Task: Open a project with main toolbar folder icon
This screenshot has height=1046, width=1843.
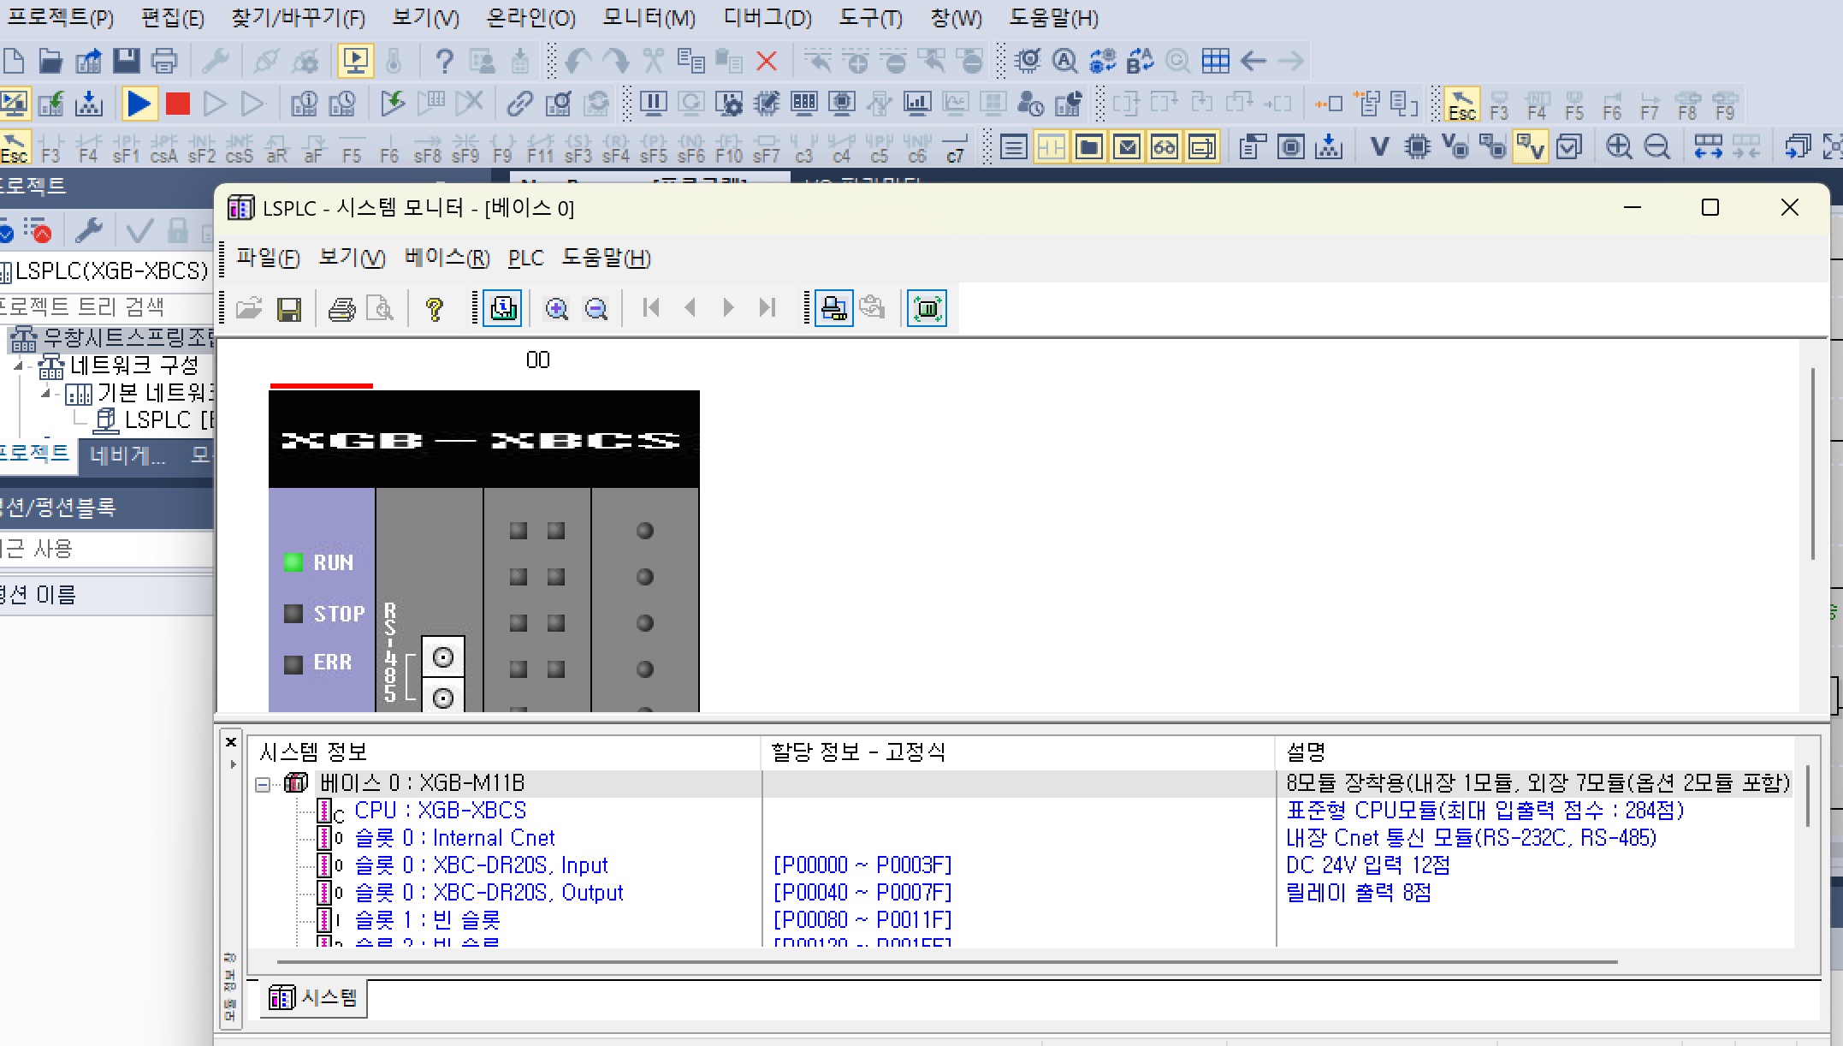Action: (50, 61)
